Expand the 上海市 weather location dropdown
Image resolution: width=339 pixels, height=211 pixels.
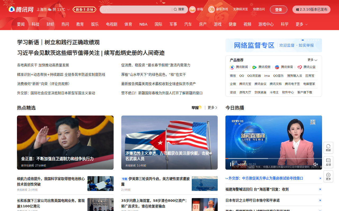pyautogui.click(x=68, y=9)
